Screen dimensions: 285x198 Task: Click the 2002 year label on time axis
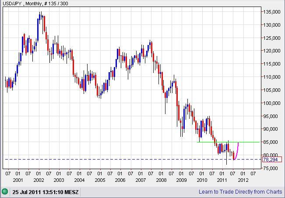click(x=39, y=180)
